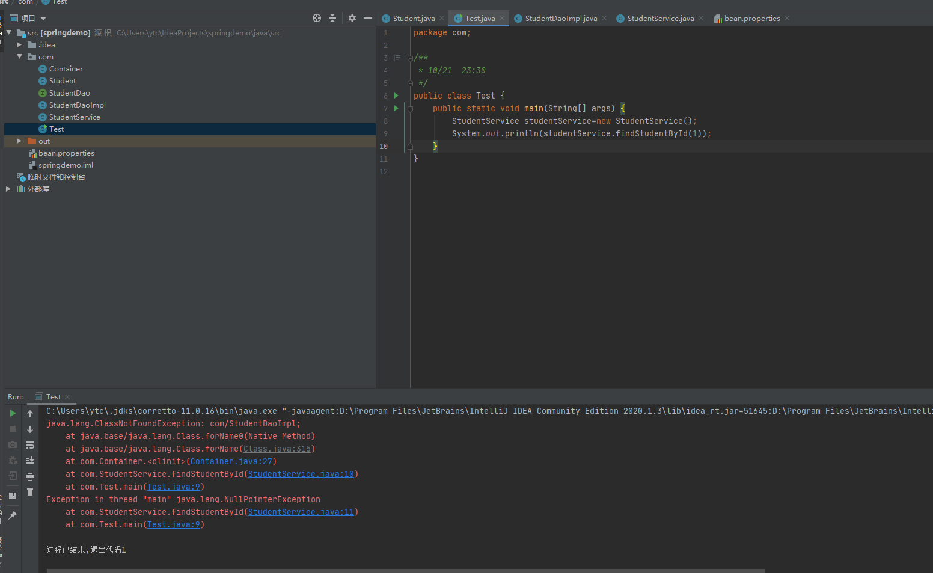Open Class.java:315 link
This screenshot has height=573, width=933.
[277, 449]
